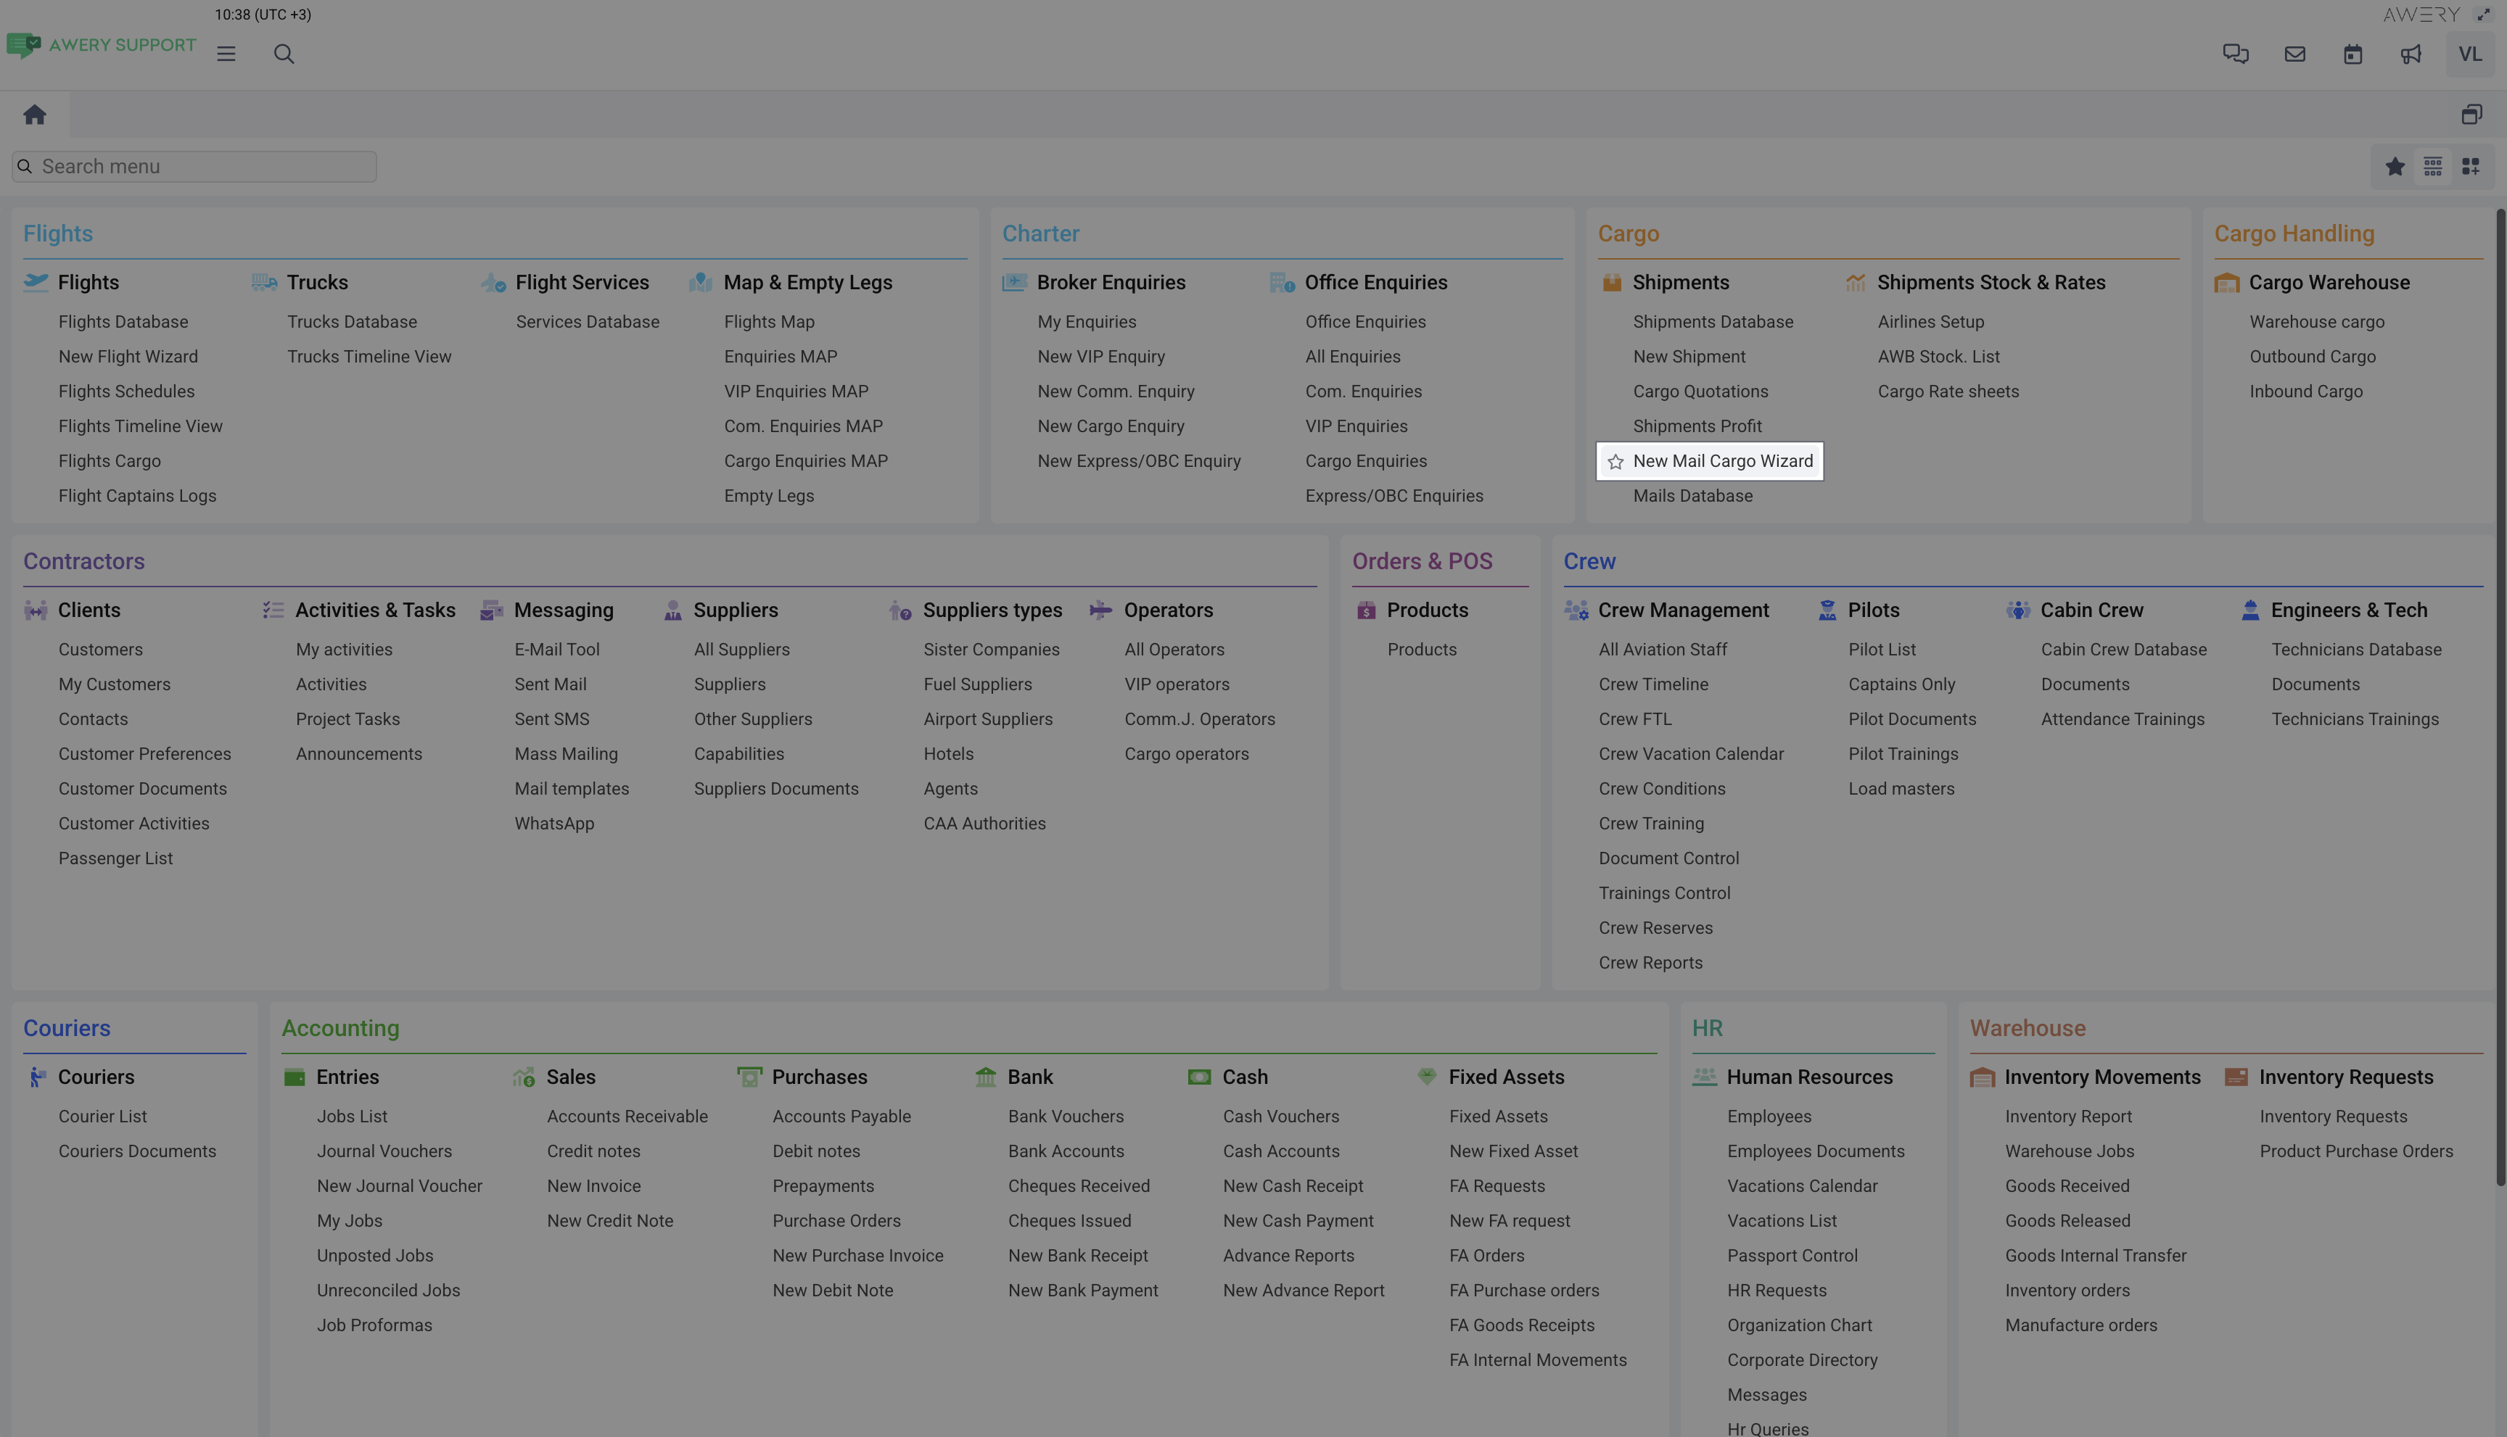Open Flights Database menu item

tap(123, 322)
